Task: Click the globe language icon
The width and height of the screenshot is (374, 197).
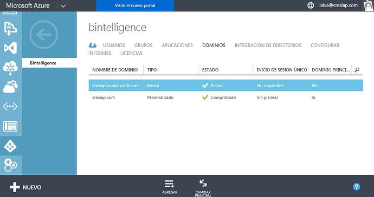Action: 311,5
